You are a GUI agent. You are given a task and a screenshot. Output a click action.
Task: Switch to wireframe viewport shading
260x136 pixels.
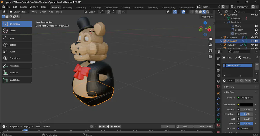coord(197,12)
